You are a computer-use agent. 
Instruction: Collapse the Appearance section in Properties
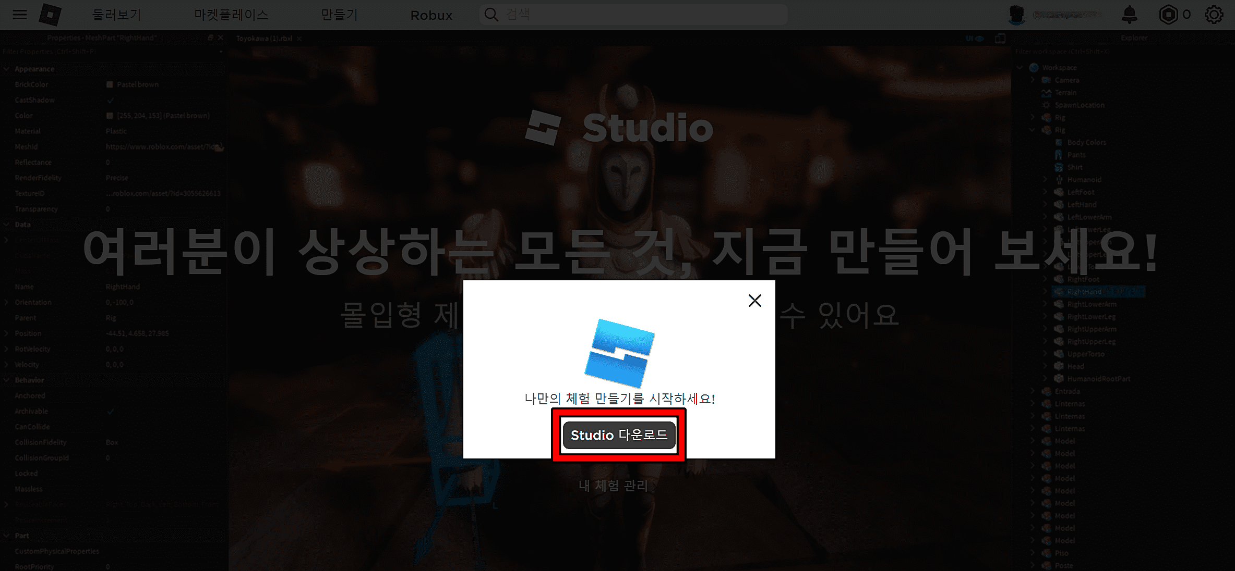pos(6,69)
